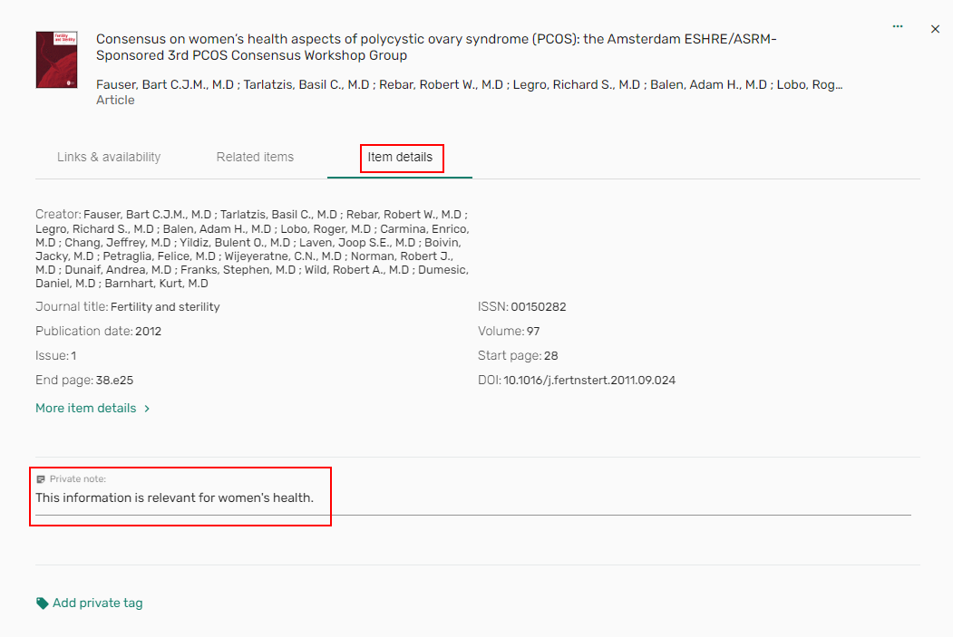Click the truncated author line under the title
Image resolution: width=953 pixels, height=637 pixels.
[469, 85]
